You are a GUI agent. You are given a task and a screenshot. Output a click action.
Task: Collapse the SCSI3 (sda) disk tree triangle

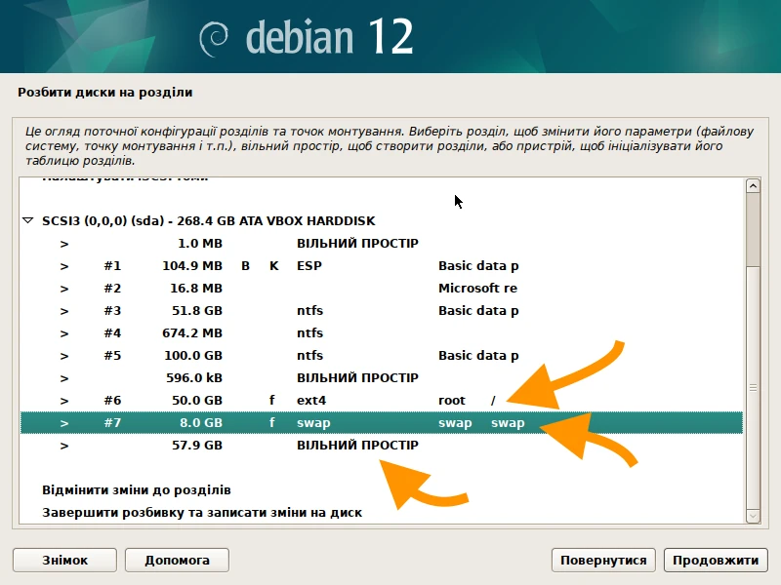[28, 220]
